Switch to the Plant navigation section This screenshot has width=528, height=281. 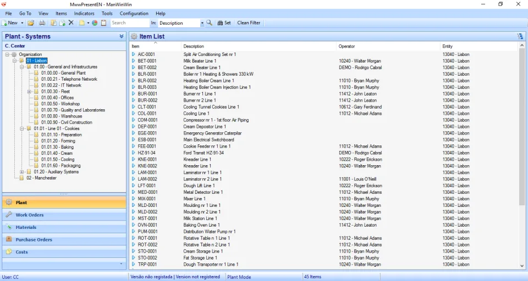coord(64,203)
